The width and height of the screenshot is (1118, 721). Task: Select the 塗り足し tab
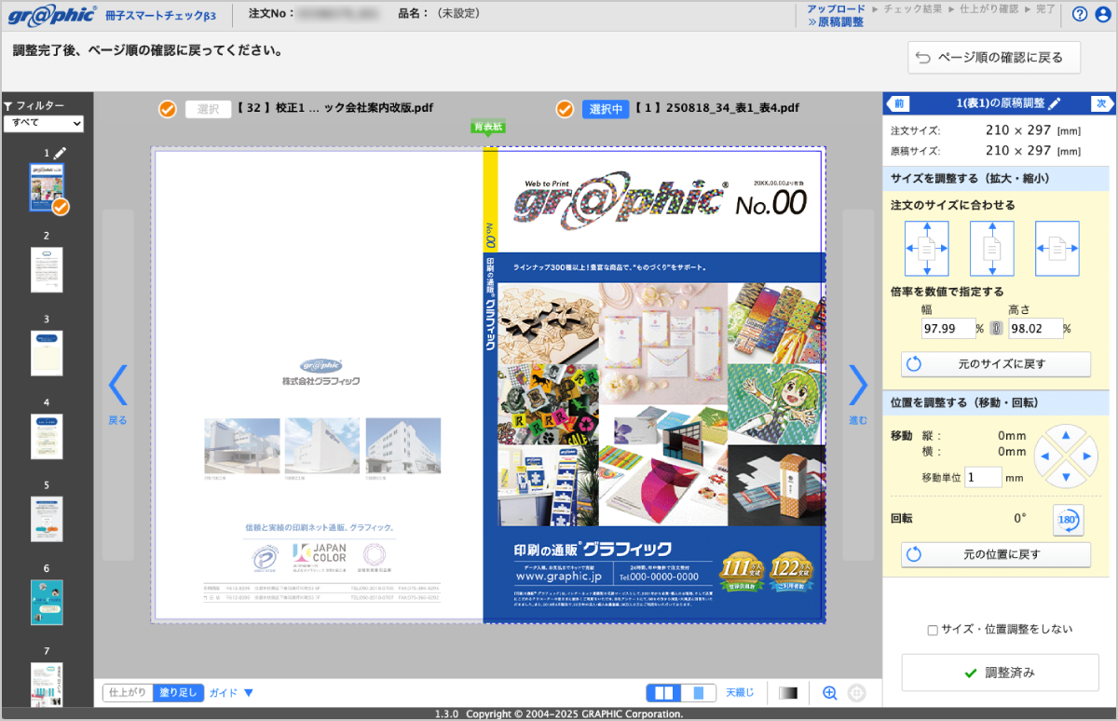click(x=177, y=692)
